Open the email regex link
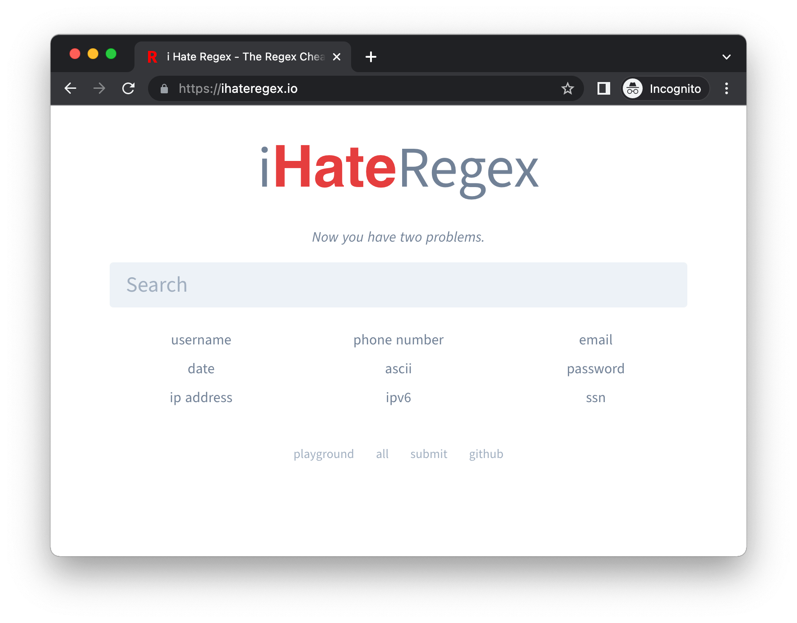The image size is (797, 623). [596, 340]
